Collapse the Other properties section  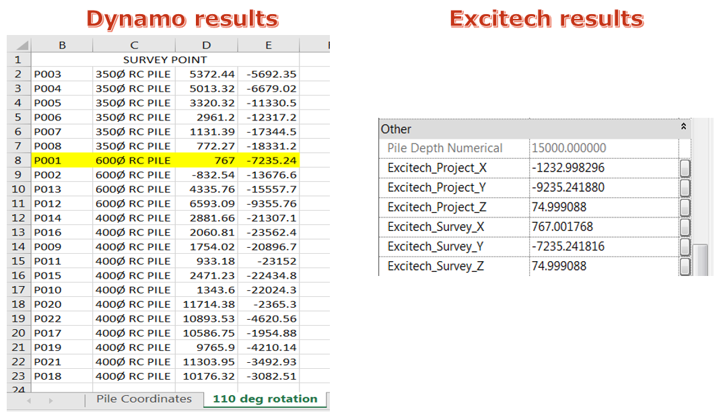[683, 126]
